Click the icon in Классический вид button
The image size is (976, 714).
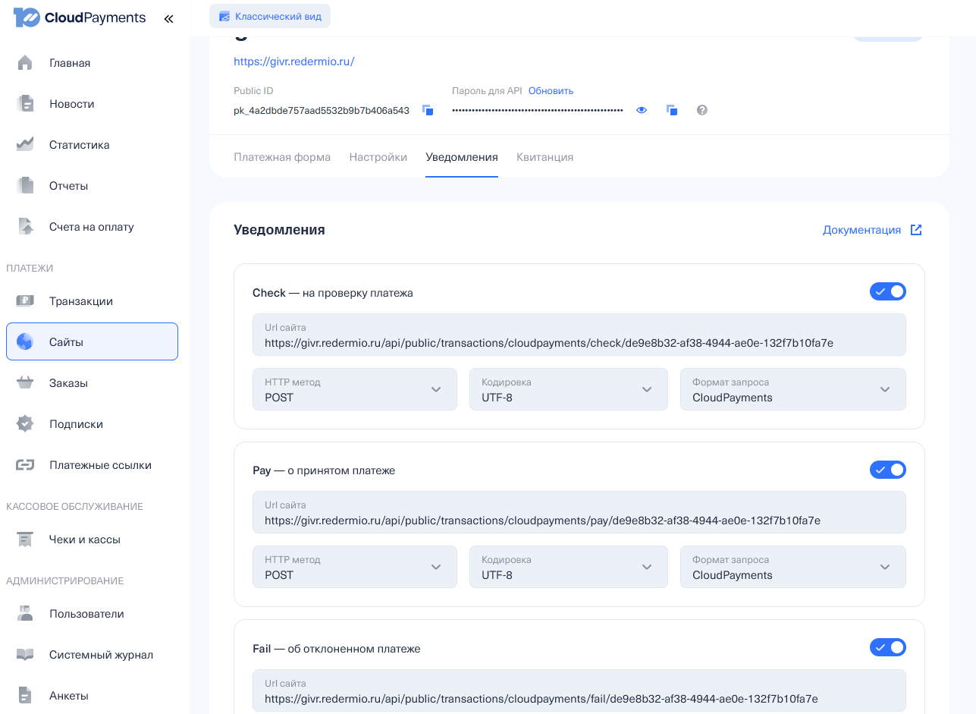click(224, 16)
